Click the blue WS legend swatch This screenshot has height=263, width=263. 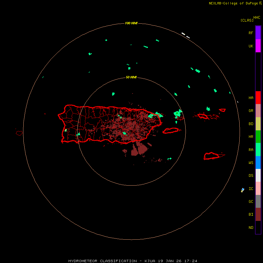click(x=258, y=162)
